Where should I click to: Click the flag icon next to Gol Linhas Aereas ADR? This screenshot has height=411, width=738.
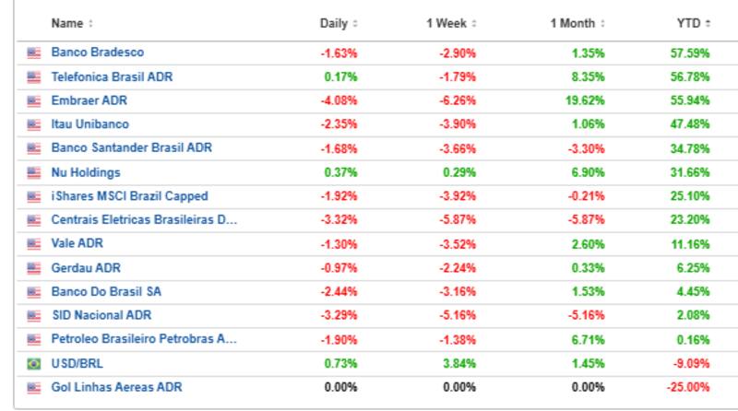pyautogui.click(x=34, y=388)
